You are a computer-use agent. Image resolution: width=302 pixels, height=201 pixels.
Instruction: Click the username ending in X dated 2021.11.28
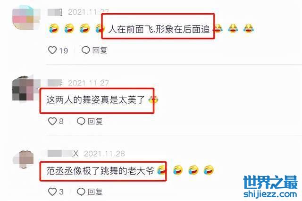coord(63,153)
